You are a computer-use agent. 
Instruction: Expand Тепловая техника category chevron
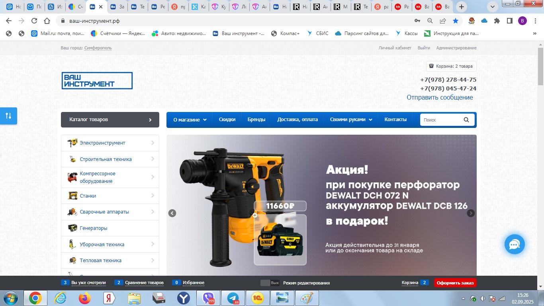click(x=153, y=260)
